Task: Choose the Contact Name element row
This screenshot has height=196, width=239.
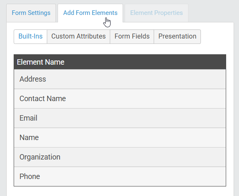Action: (120, 99)
